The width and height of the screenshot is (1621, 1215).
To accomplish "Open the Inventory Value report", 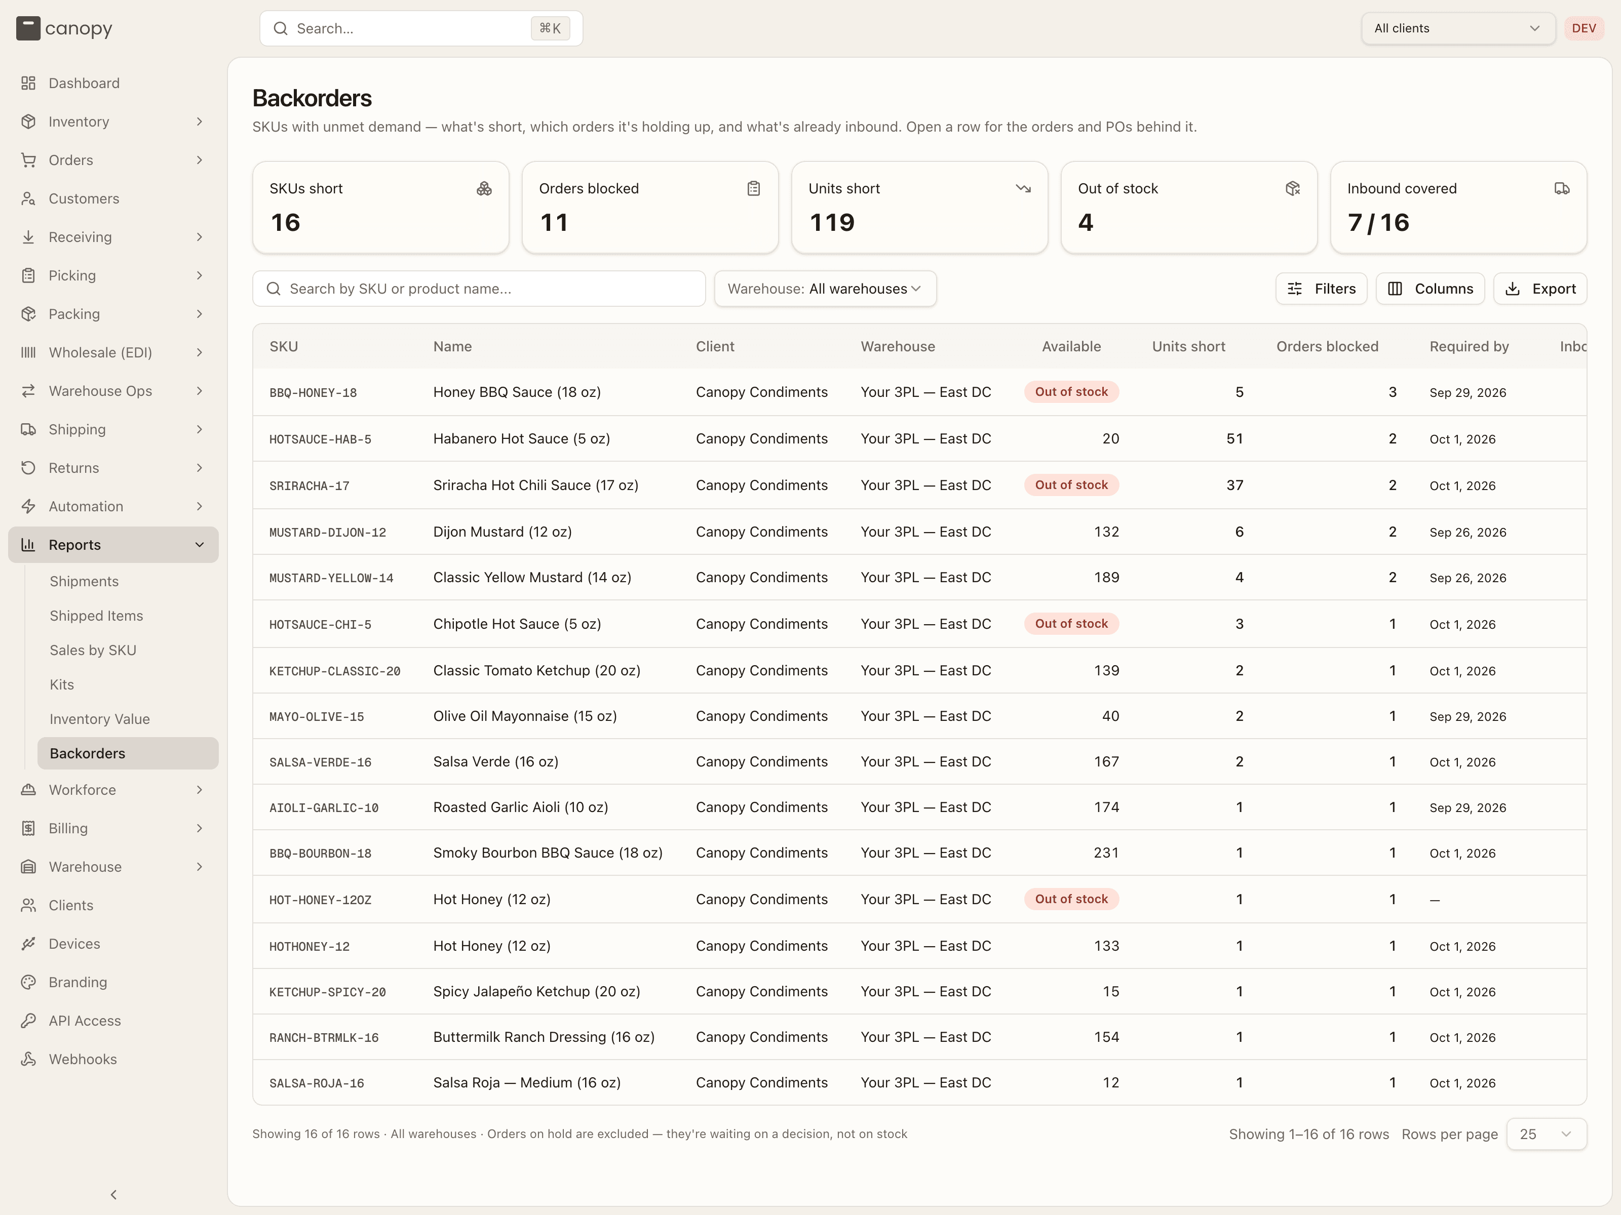I will (x=128, y=719).
